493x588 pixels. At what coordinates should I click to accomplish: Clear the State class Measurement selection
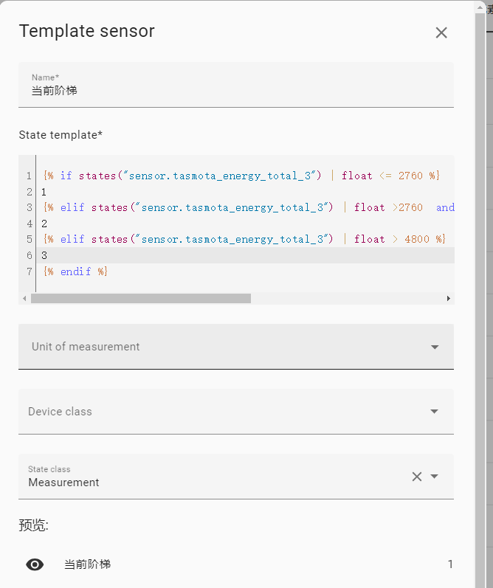pos(416,477)
